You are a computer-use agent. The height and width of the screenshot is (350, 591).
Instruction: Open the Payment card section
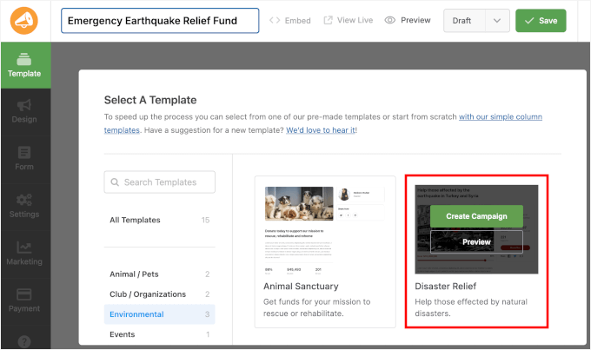pyautogui.click(x=24, y=300)
